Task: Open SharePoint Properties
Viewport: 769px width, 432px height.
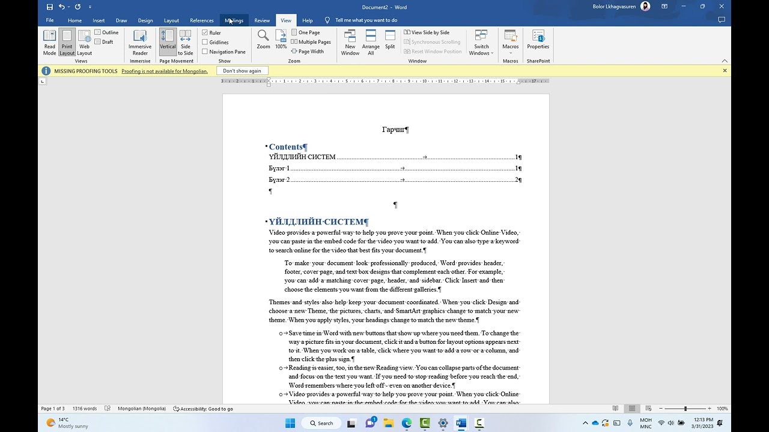Action: pyautogui.click(x=538, y=40)
